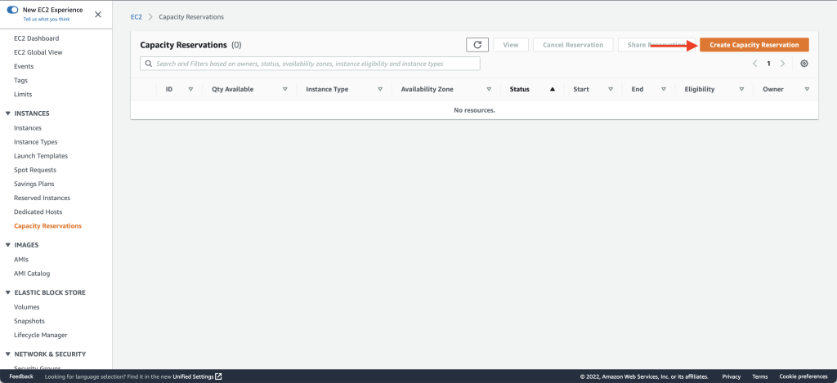Sort by Availability Zone column arrow
This screenshot has height=383, width=837.
(489, 90)
